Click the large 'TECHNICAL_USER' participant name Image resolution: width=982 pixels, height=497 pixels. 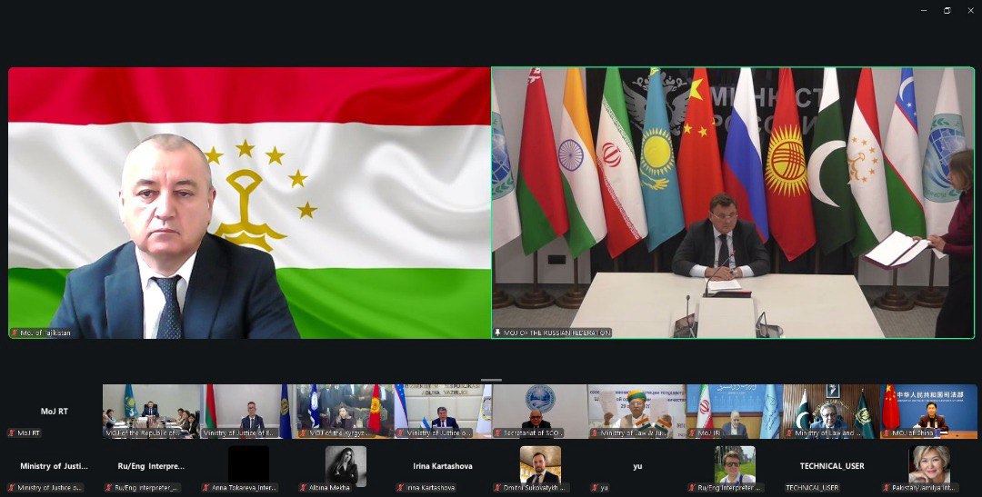click(832, 466)
